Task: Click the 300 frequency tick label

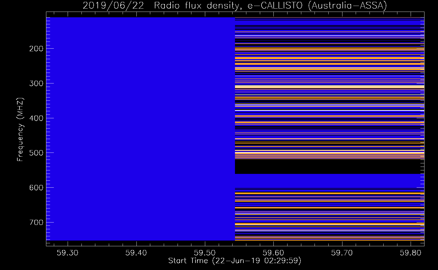Action: tap(36, 83)
